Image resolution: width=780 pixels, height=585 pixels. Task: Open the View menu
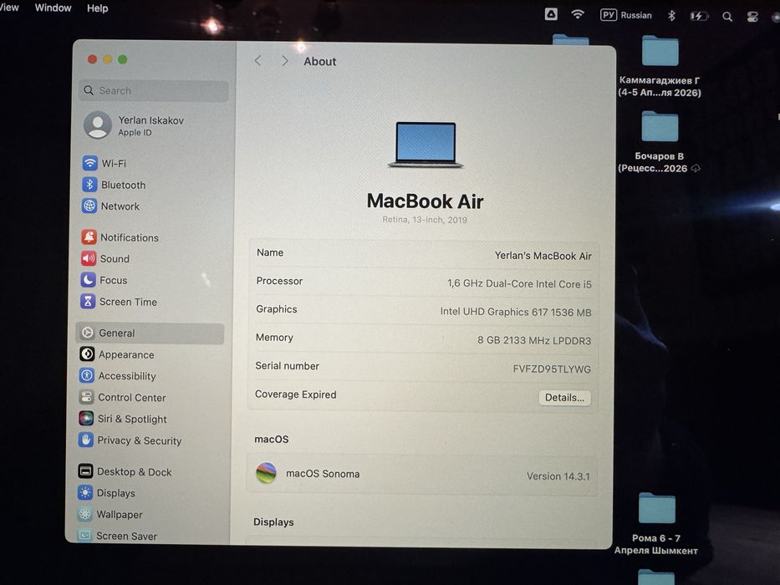pos(9,8)
